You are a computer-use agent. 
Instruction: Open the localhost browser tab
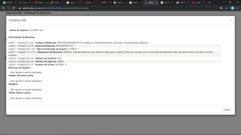click(x=197, y=3)
